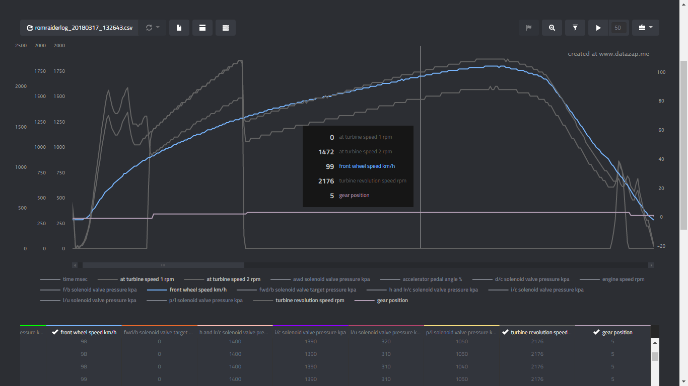Click the stacked rows layout icon
Viewport: 688px width, 386px height.
(x=225, y=28)
